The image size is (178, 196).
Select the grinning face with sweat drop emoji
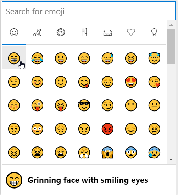(x=107, y=58)
